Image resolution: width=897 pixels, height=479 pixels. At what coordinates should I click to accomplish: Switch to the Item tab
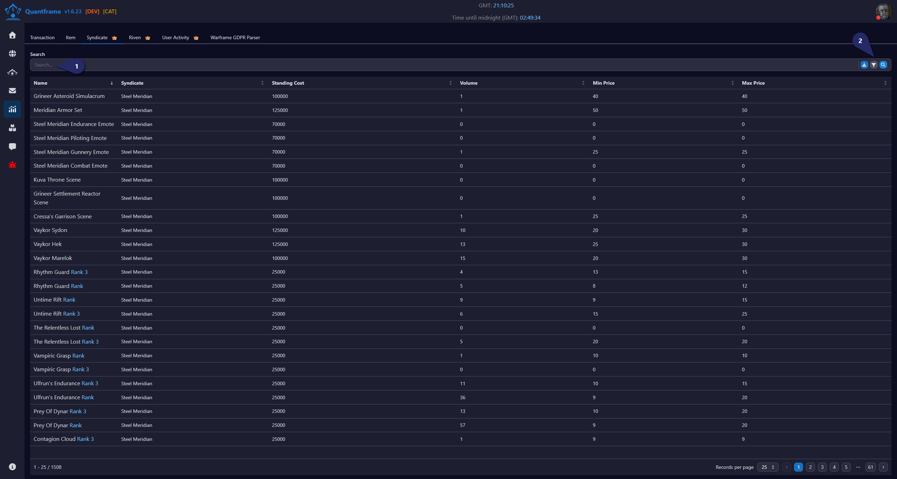[70, 37]
